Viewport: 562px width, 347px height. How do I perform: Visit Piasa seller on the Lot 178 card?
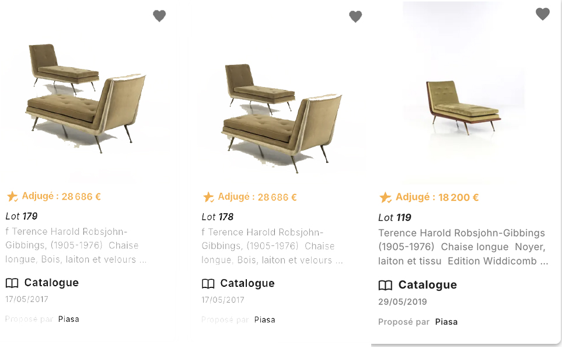(x=264, y=320)
